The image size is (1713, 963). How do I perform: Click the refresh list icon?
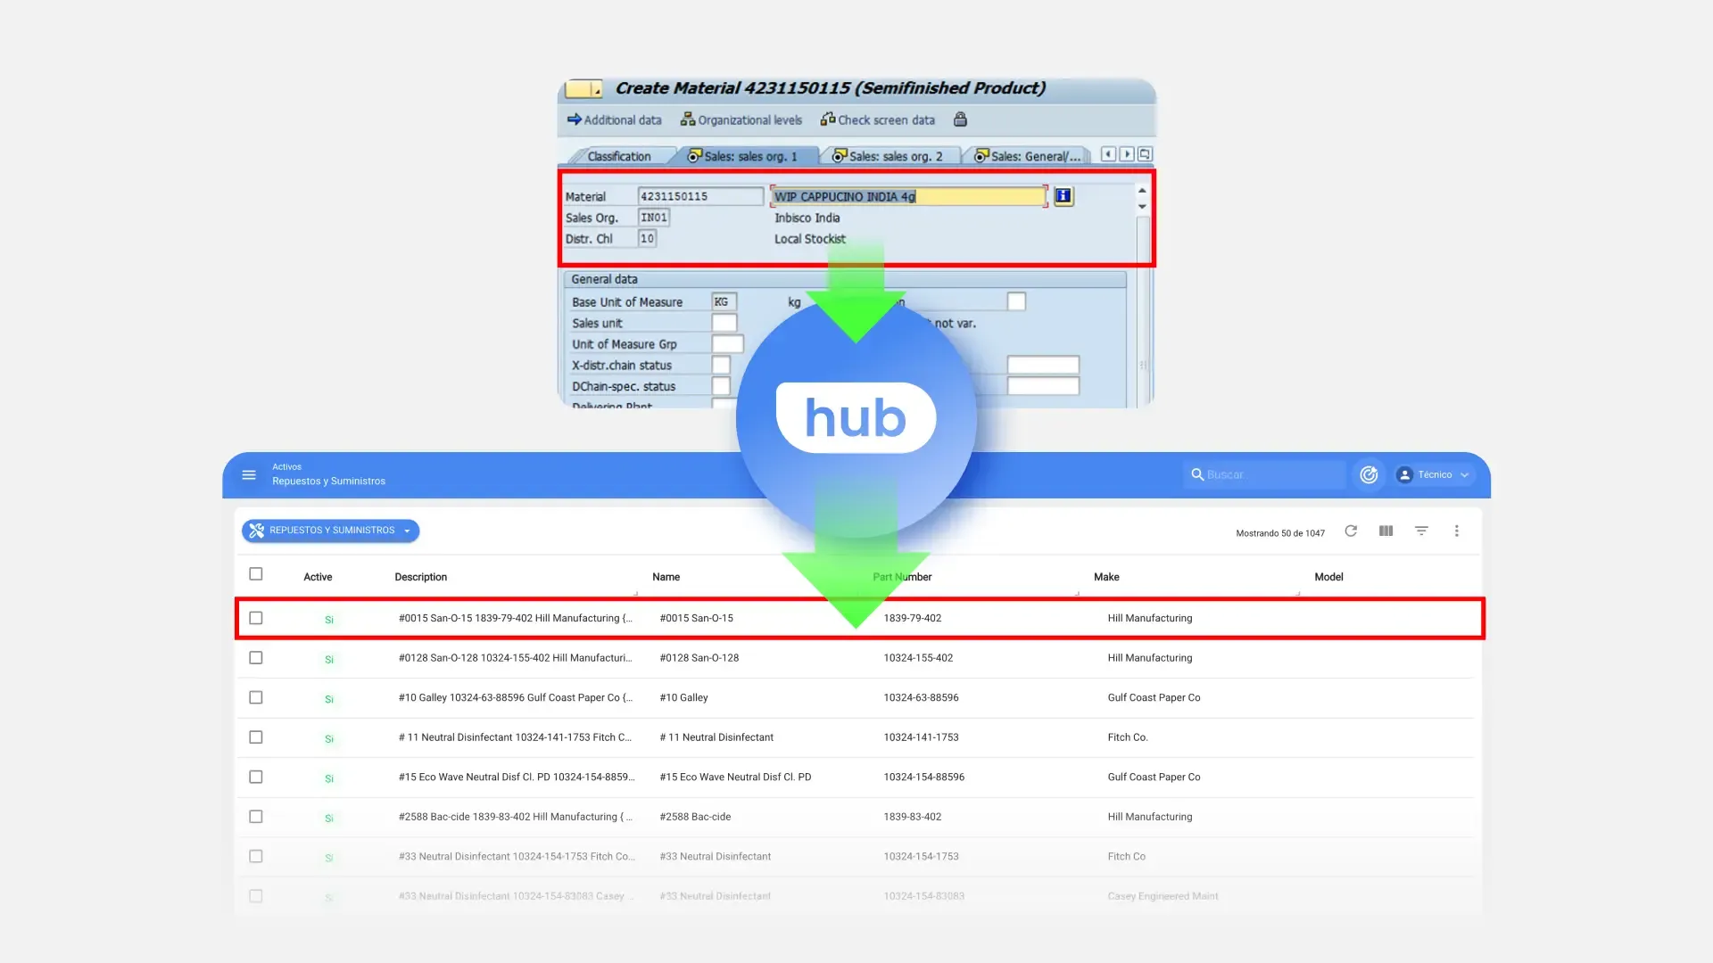click(1351, 531)
